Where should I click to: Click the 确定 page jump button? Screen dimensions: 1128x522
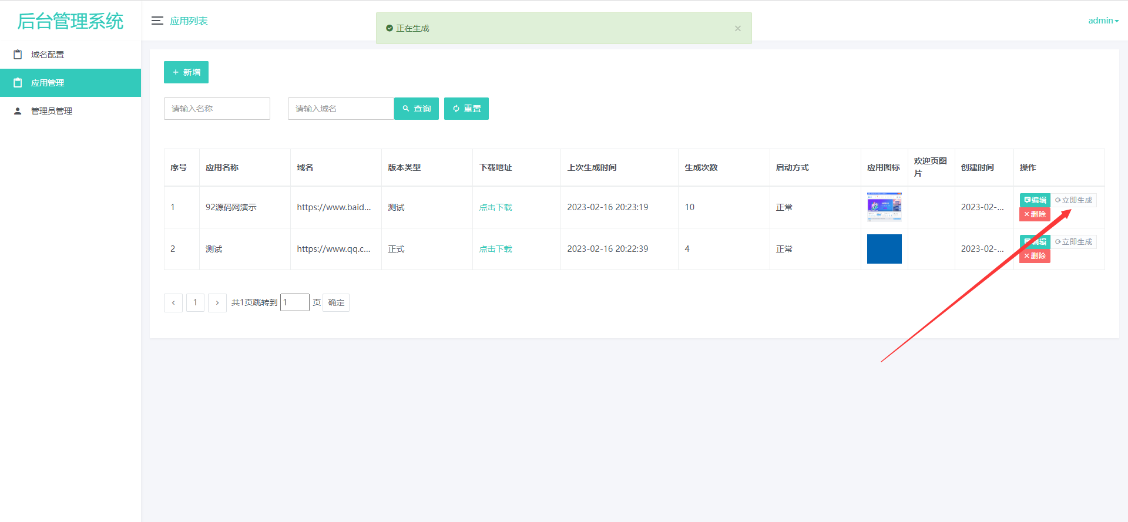[336, 302]
